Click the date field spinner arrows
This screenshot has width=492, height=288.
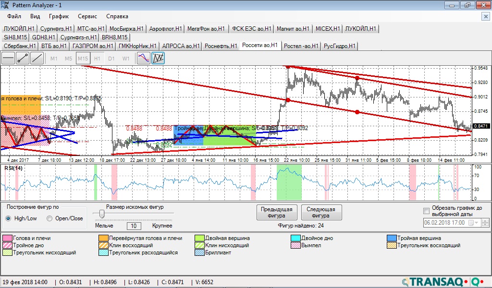485,223
